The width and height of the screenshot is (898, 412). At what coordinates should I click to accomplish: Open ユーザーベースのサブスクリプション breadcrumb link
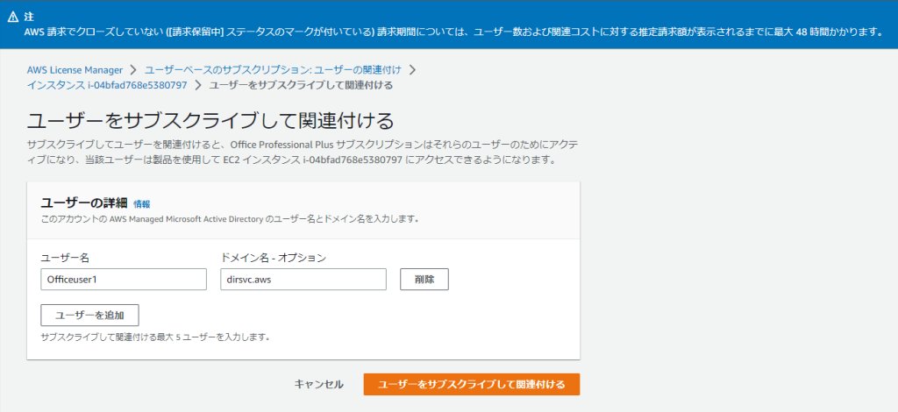273,70
